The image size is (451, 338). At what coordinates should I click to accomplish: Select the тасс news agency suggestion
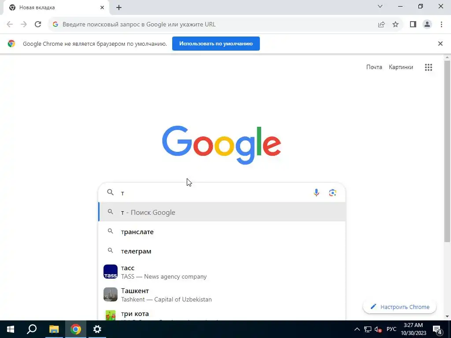coord(222,272)
